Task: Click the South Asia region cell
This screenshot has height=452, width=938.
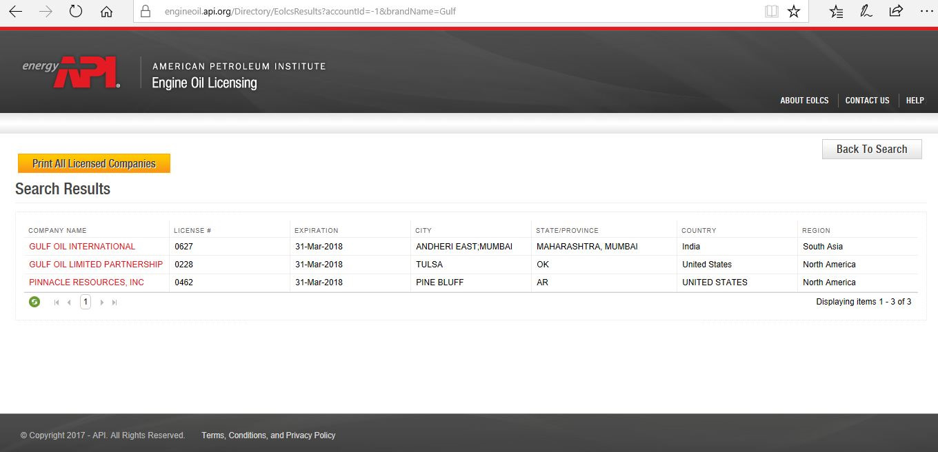Action: [823, 247]
